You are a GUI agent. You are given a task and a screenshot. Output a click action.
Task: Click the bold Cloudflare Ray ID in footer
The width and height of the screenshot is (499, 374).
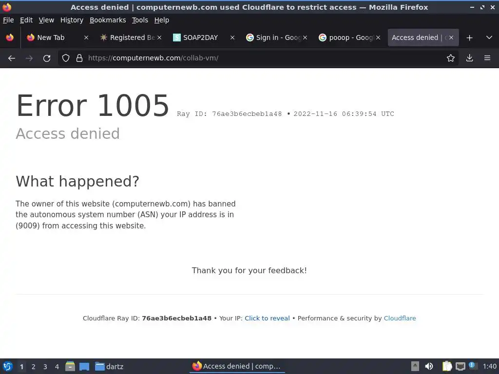[x=176, y=318]
